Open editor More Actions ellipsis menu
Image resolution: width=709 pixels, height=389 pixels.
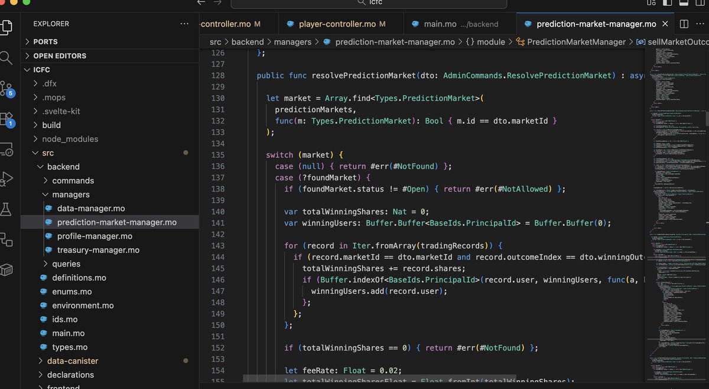[x=701, y=24]
